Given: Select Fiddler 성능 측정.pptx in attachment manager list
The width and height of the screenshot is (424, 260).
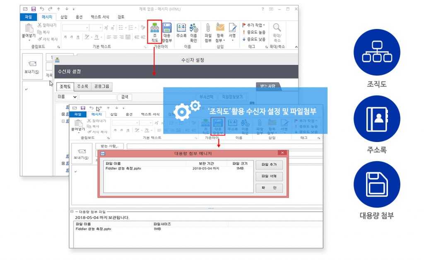Looking at the screenshot, I should [123, 169].
